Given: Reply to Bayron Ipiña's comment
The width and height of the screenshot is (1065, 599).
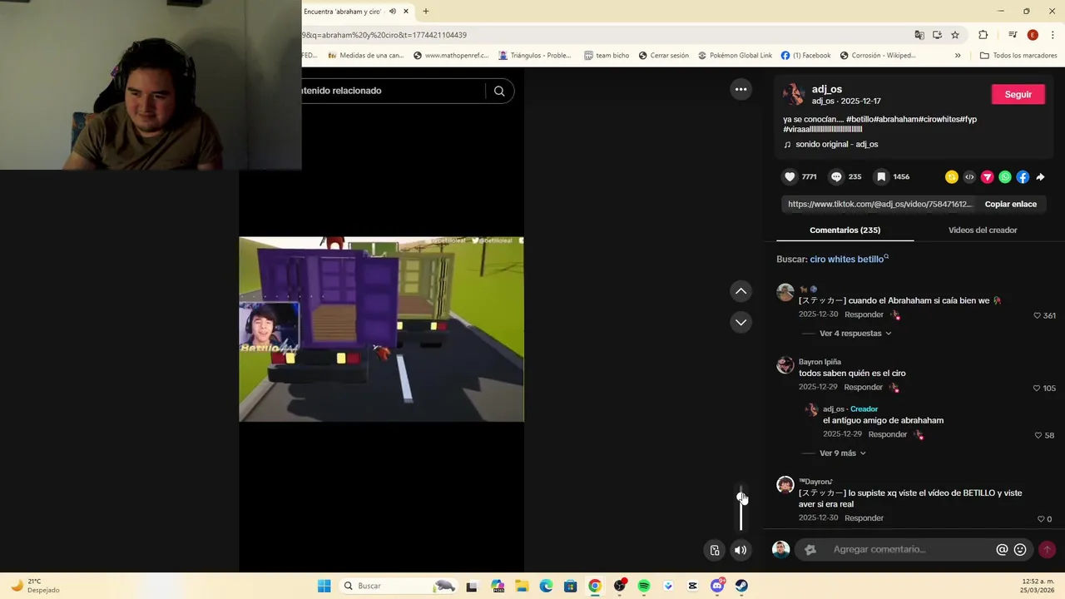Looking at the screenshot, I should [863, 387].
